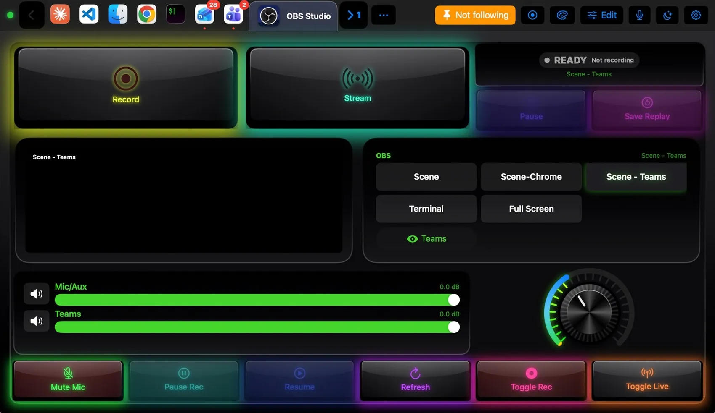Open Visual Studio Code icon
Screen dimensions: 715x413
click(89, 14)
